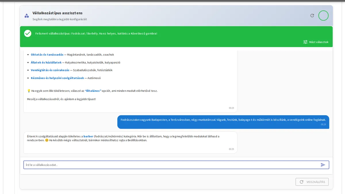Image resolution: width=345 pixels, height=194 pixels.
Task: Select the "Általános" option link
Action: [x=93, y=91]
